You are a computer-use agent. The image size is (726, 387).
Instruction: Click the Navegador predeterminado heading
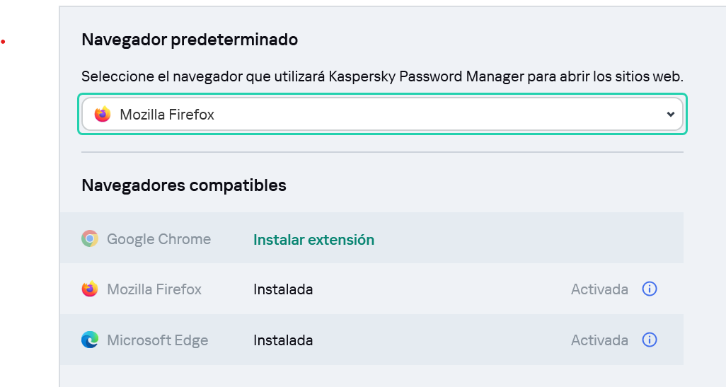190,40
